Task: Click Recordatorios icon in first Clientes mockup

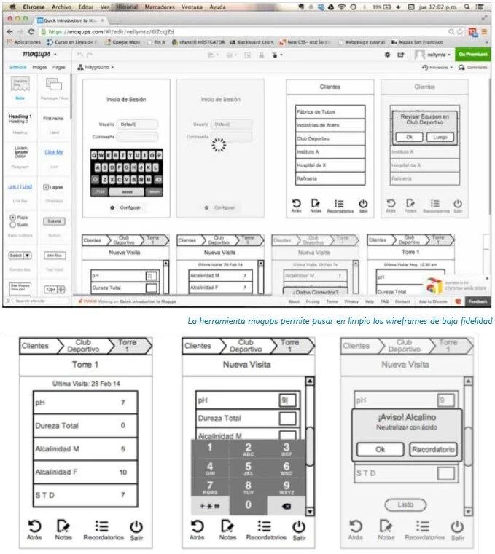Action: click(x=340, y=205)
